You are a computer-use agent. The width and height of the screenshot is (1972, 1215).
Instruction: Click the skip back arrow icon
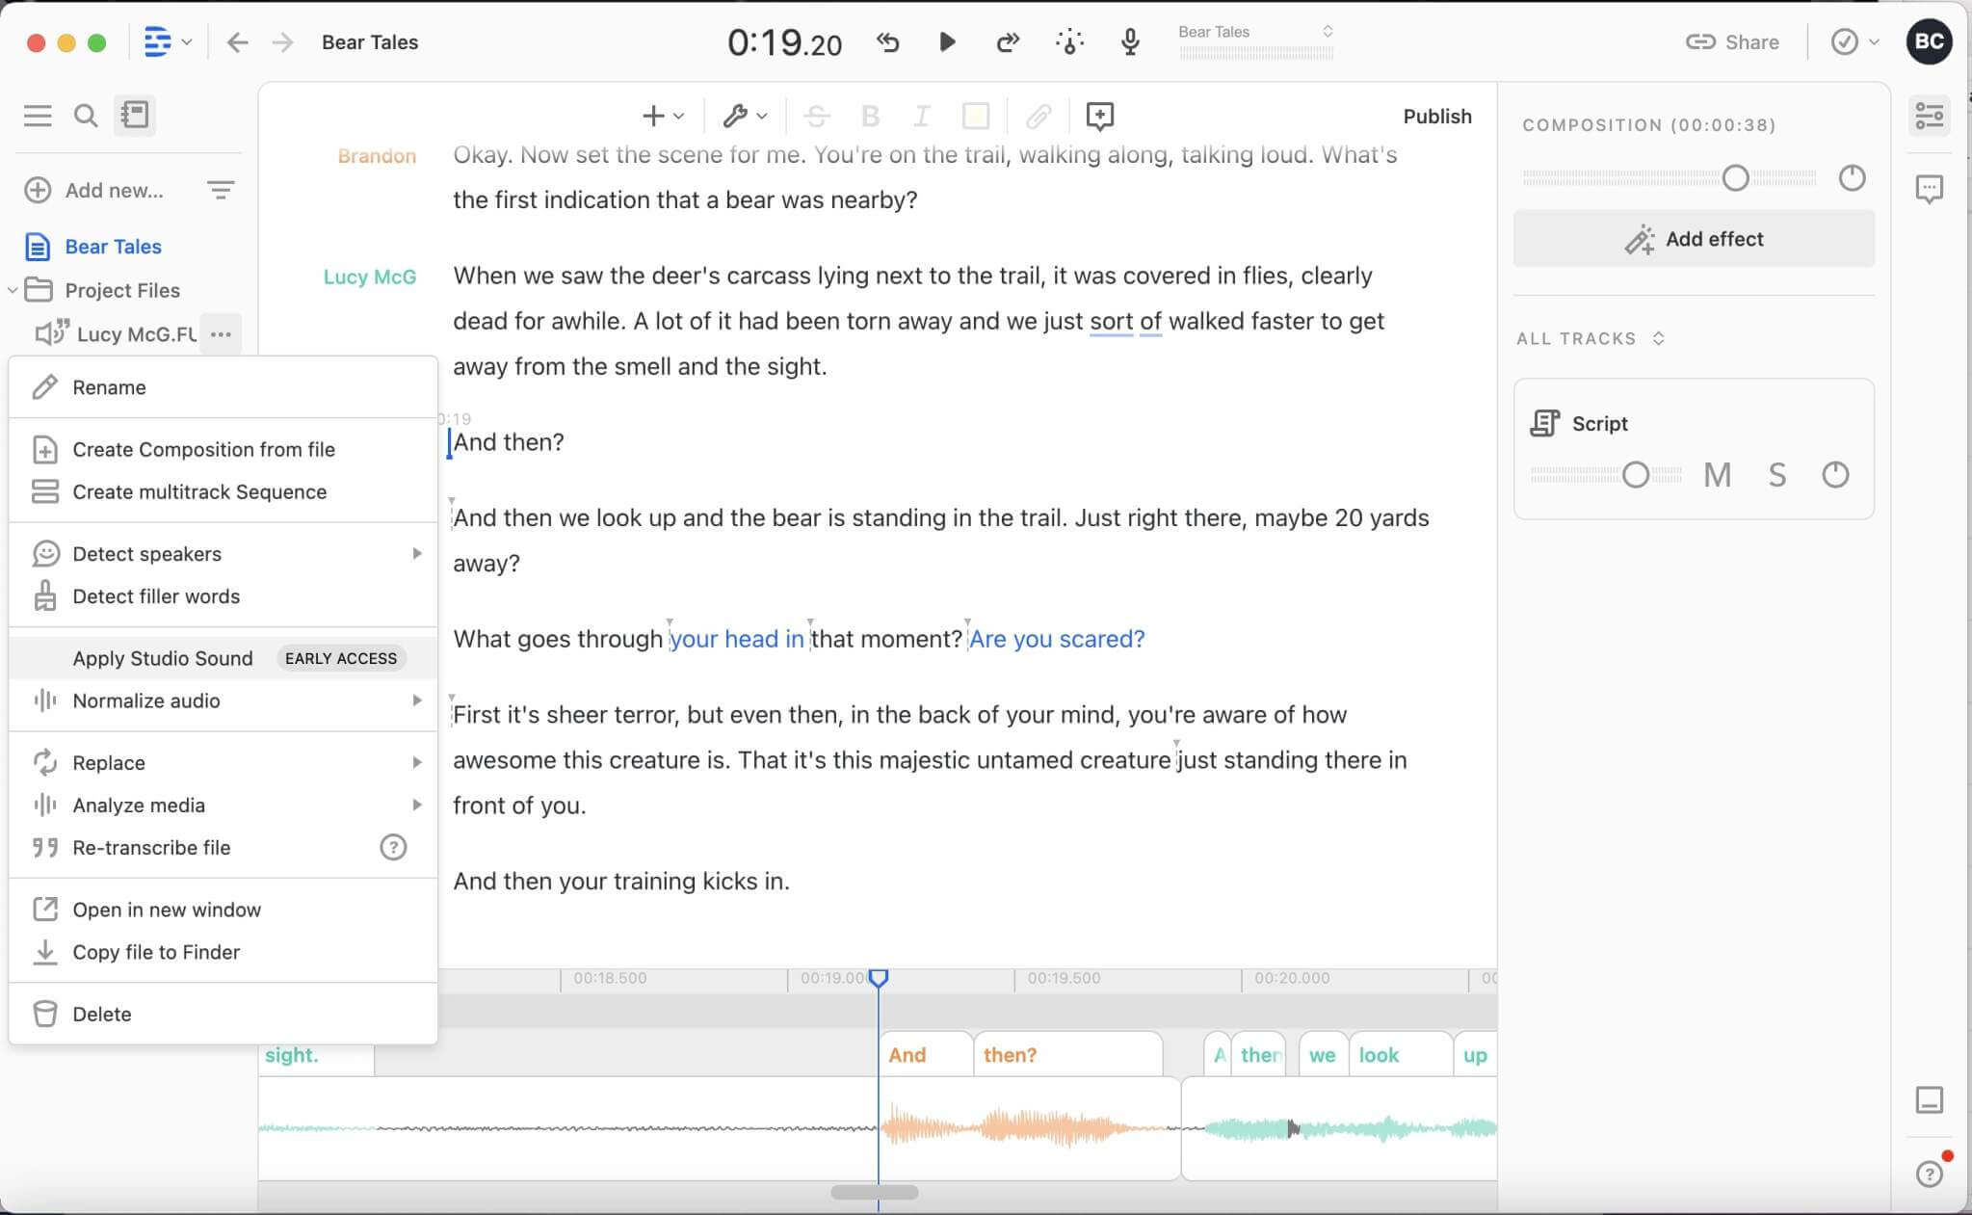click(x=887, y=41)
